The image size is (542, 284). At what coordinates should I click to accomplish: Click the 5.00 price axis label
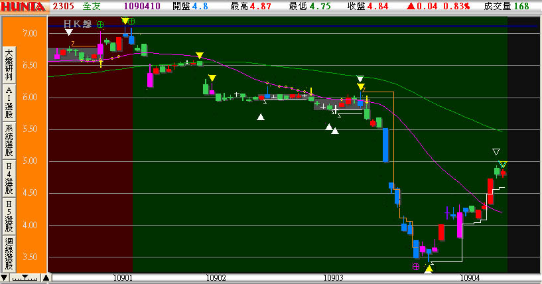coord(30,161)
